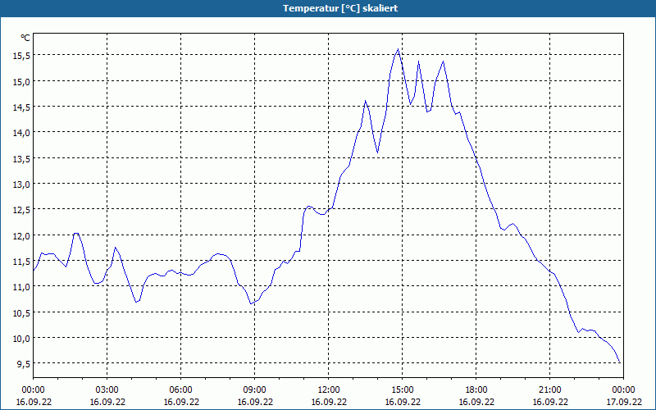The width and height of the screenshot is (656, 410).
Task: Click the 14,5 y-axis label
Action: (21, 107)
